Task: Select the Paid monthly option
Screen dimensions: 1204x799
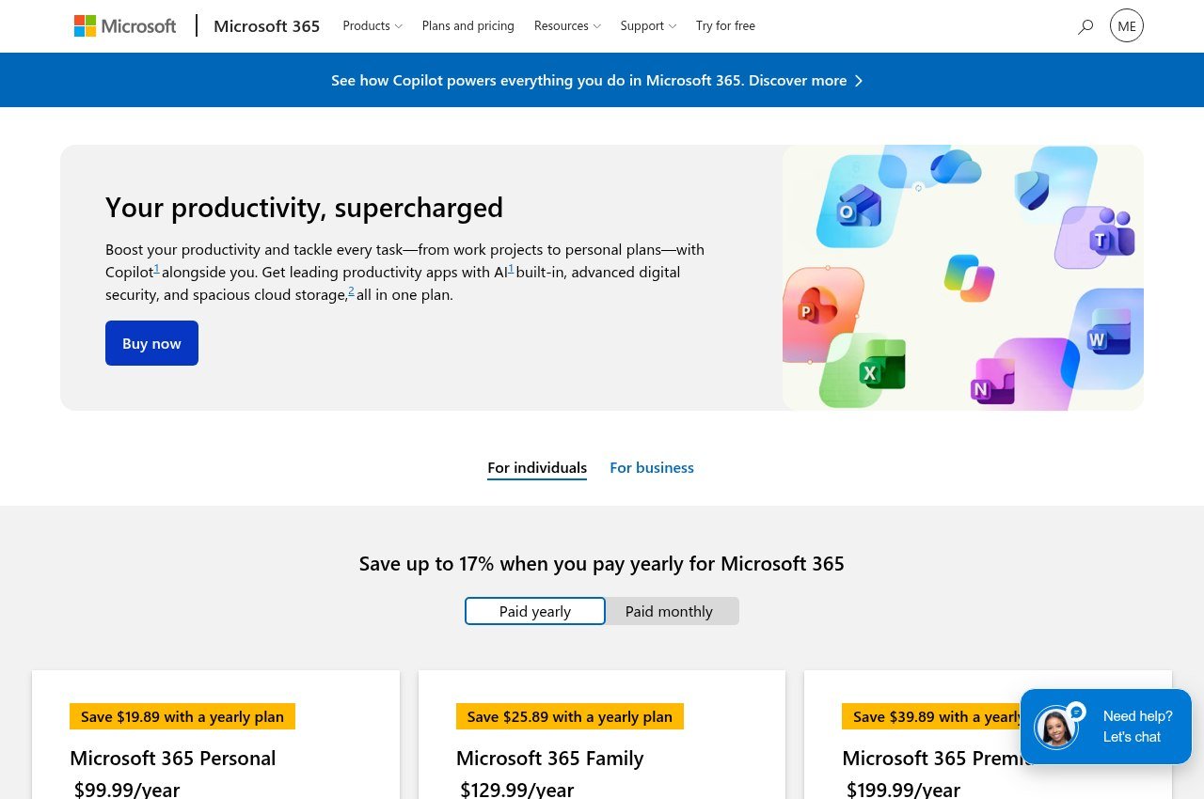Action: (669, 611)
